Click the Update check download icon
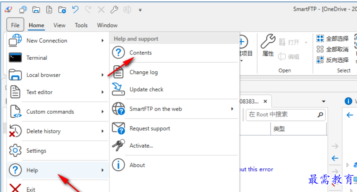The width and height of the screenshot is (357, 192). [x=118, y=89]
